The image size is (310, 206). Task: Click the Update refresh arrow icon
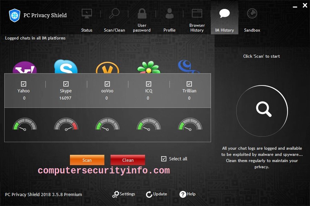click(x=149, y=194)
